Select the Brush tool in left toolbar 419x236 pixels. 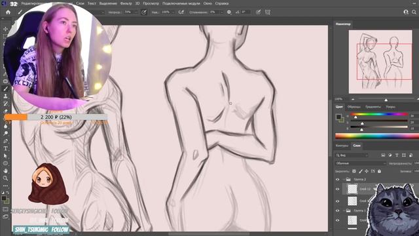pyautogui.click(x=5, y=88)
